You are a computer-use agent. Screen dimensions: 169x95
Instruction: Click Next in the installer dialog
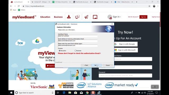click(x=96, y=65)
